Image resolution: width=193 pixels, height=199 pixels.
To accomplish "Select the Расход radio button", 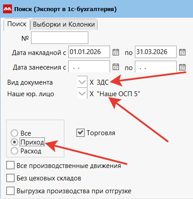I will point(14,151).
